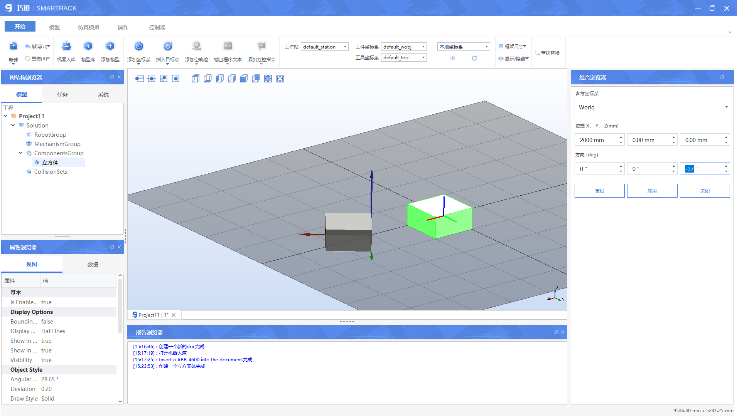Collapse the Solution tree node

(x=13, y=125)
